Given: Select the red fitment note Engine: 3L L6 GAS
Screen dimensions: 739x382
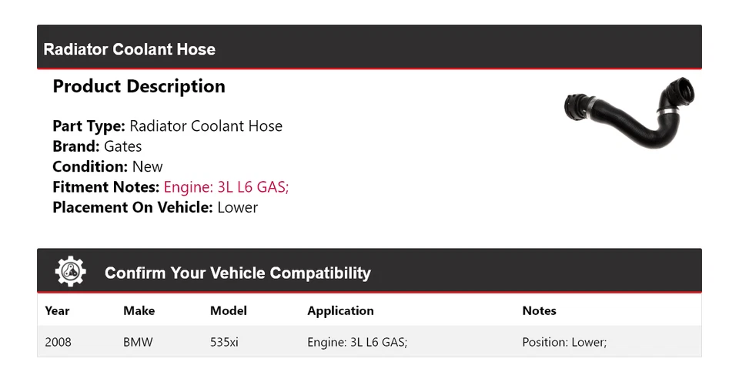Looking at the screenshot, I should (x=226, y=186).
